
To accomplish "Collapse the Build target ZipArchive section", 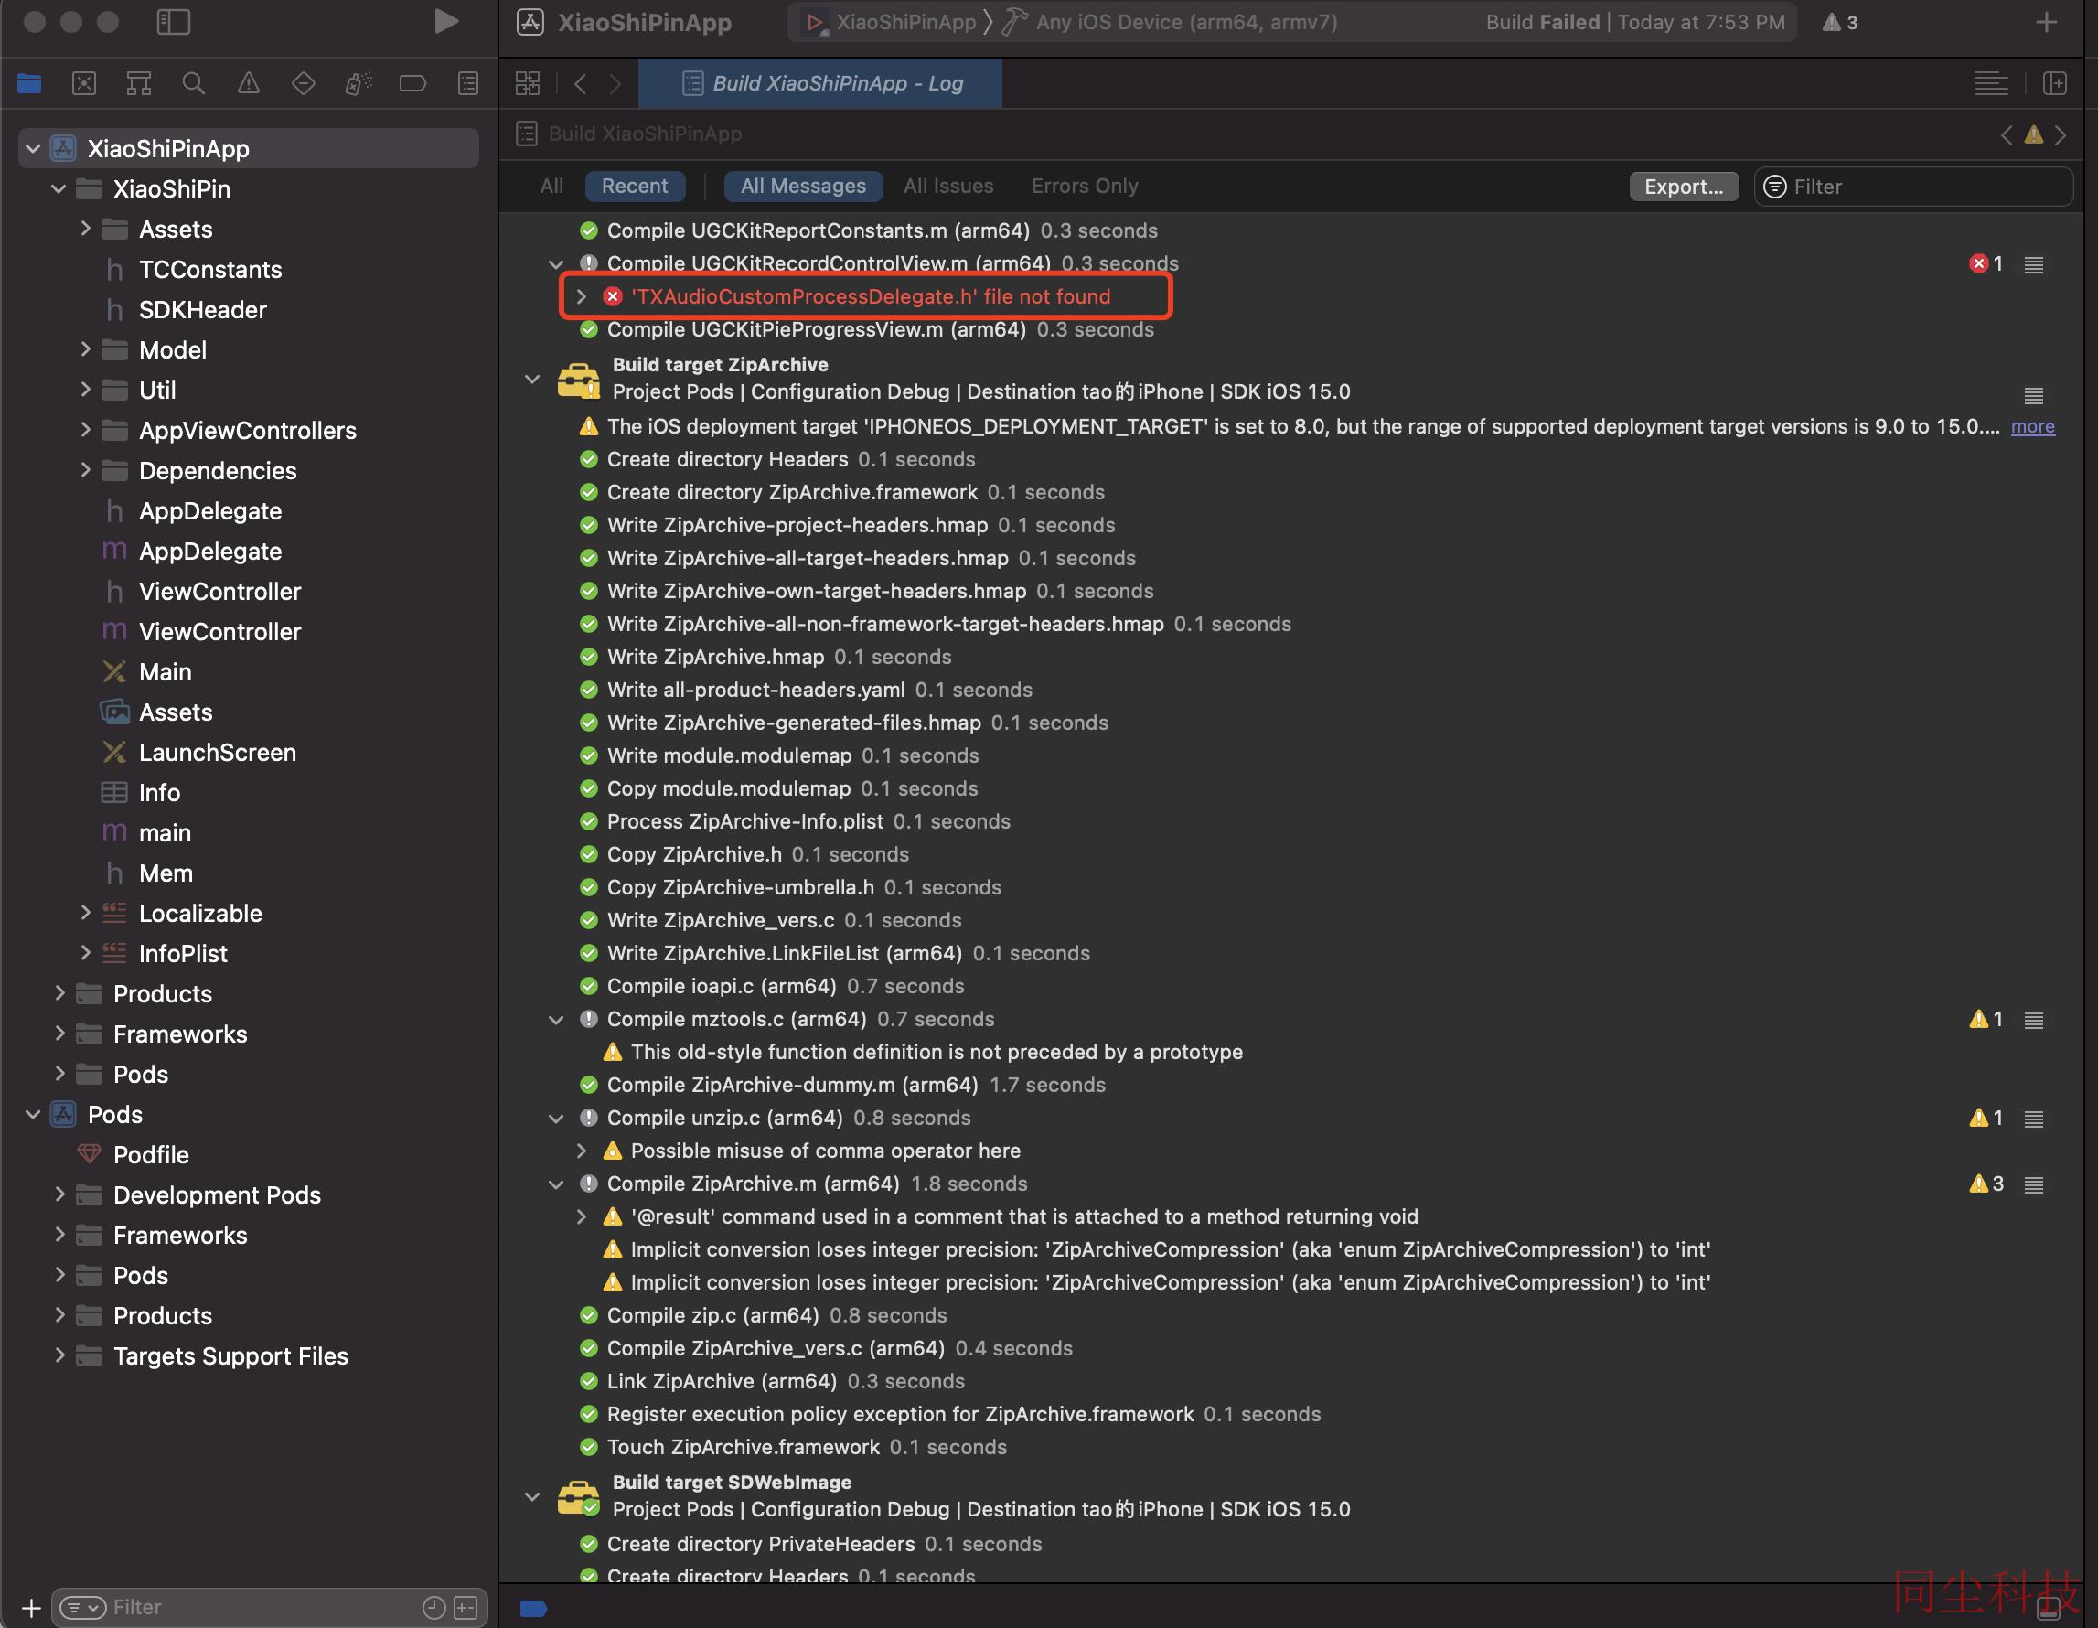I will click(532, 380).
